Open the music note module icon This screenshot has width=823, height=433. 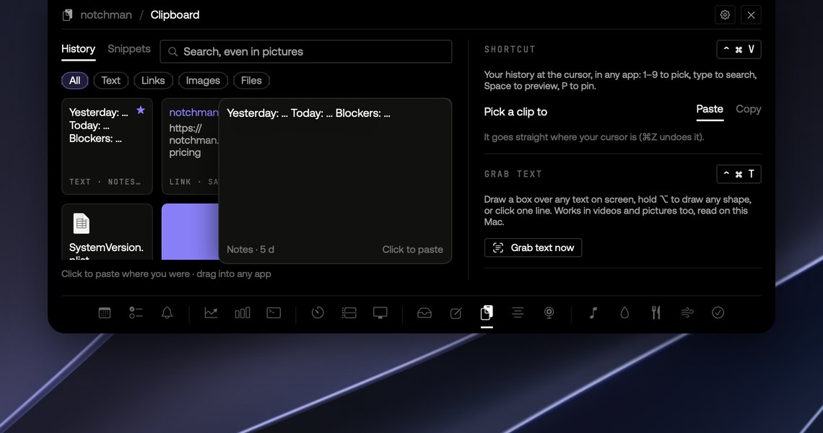(593, 312)
